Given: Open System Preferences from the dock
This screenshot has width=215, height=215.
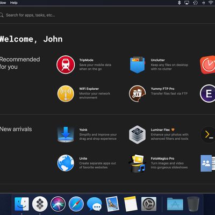Looking at the screenshot, I should coord(149,204).
